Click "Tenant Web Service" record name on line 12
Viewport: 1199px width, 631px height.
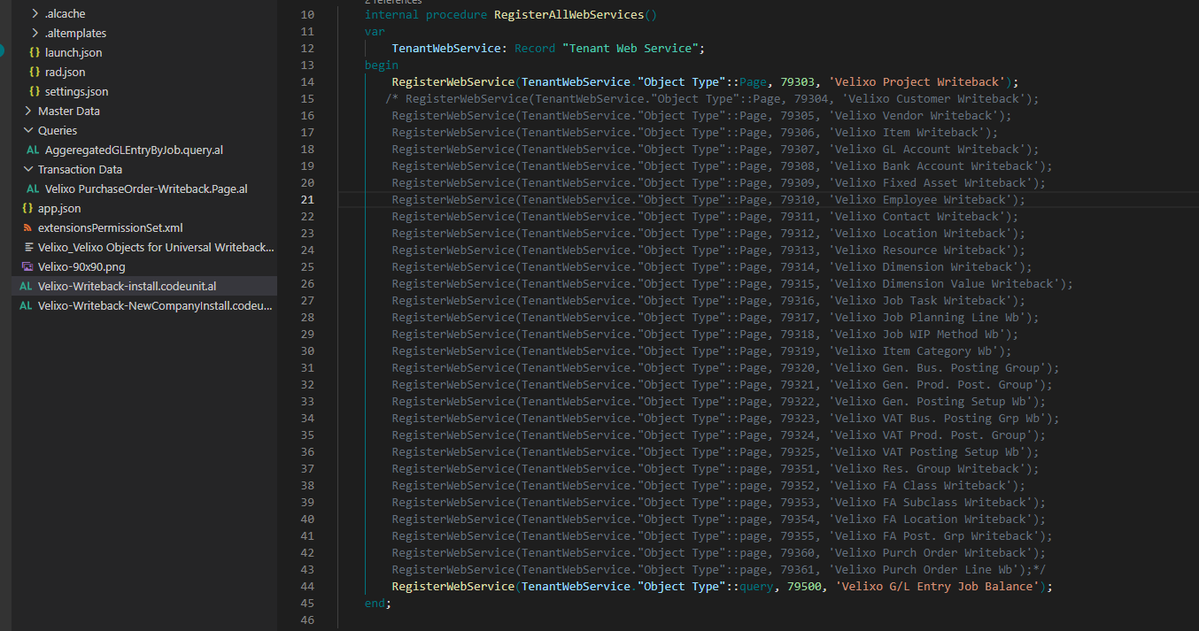pos(630,48)
